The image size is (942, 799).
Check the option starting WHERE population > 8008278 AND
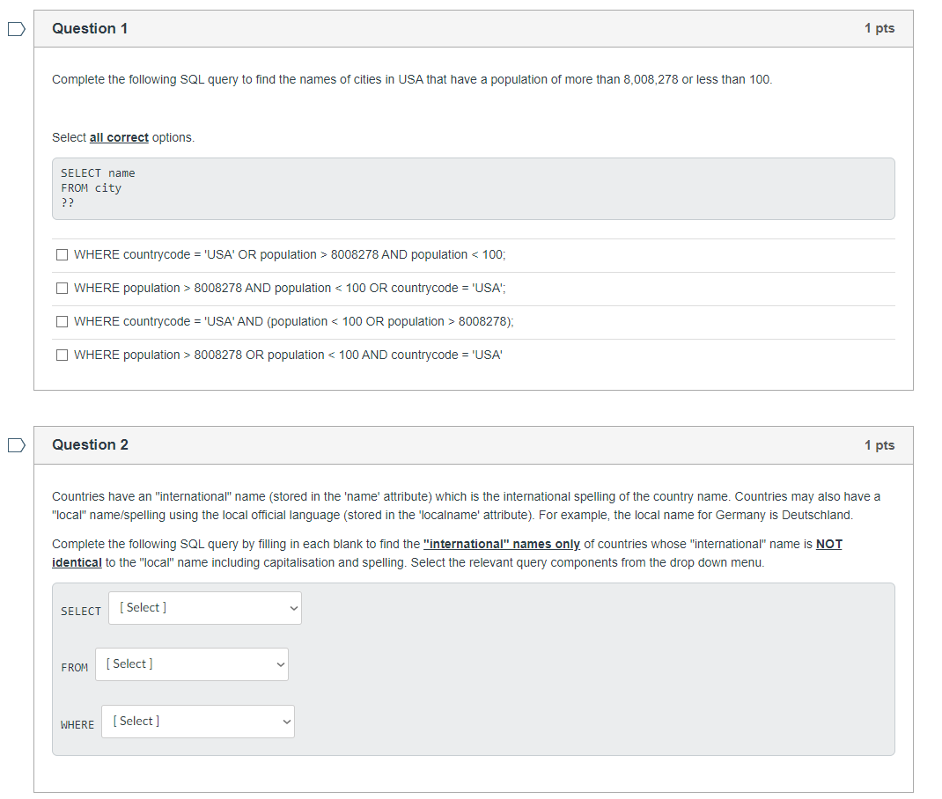coord(62,288)
